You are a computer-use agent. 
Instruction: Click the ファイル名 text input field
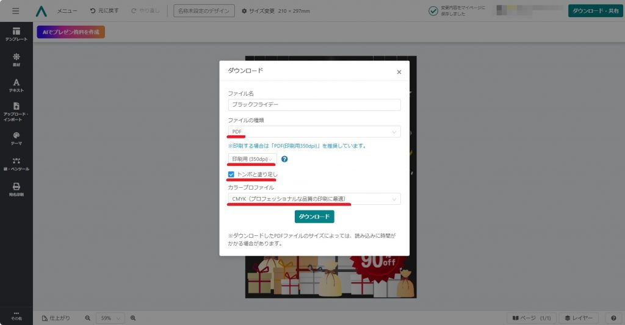pyautogui.click(x=314, y=105)
